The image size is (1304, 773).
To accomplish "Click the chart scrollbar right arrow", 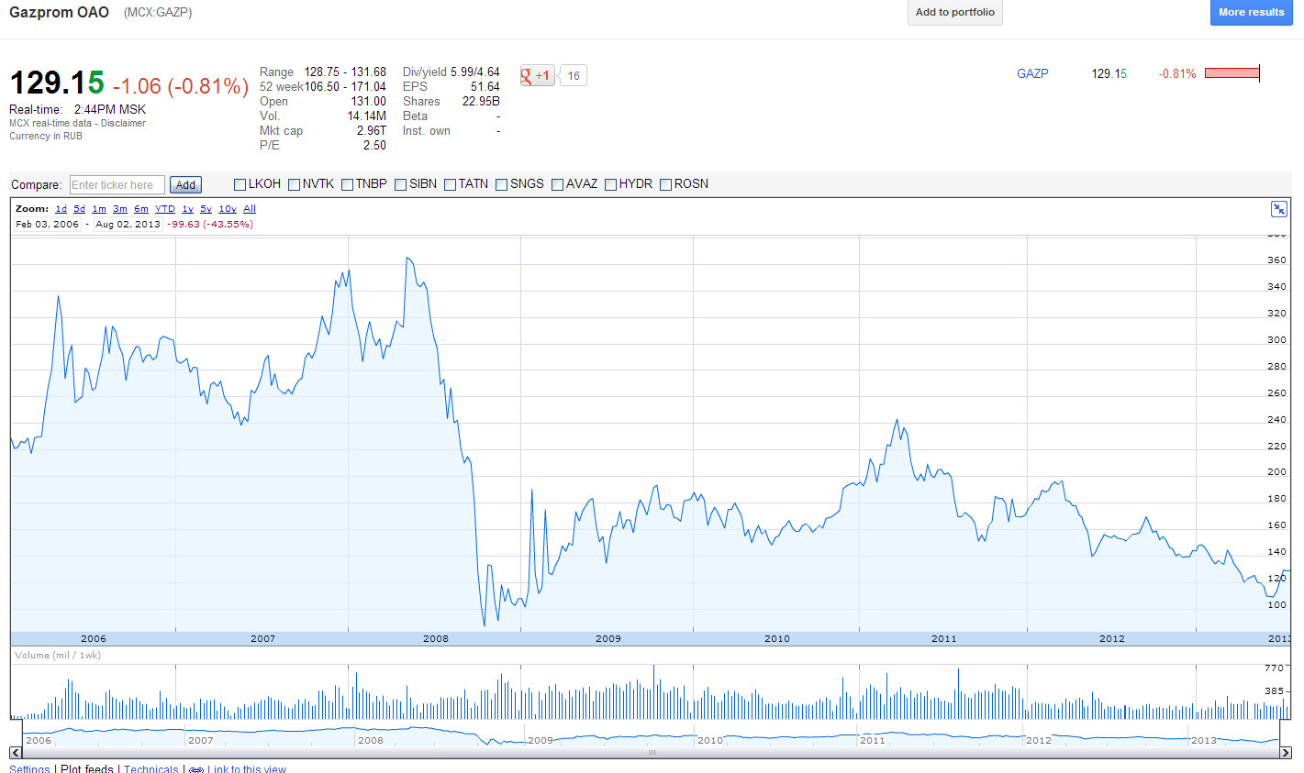I will tap(1285, 753).
